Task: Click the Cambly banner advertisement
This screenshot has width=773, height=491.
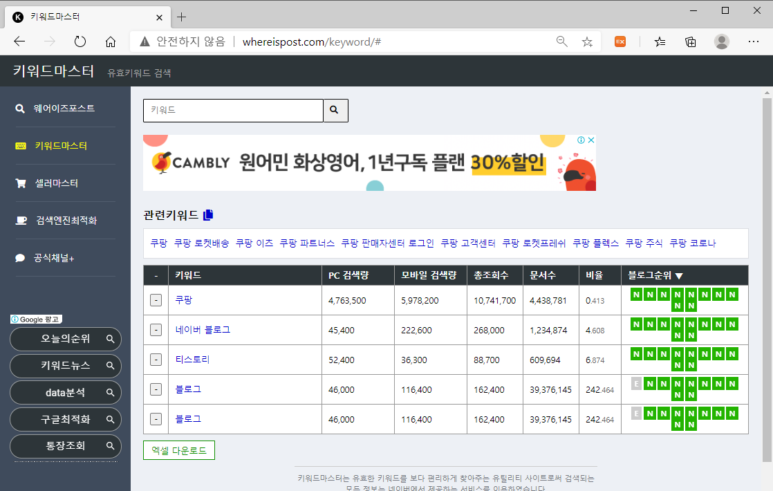Action: click(369, 163)
